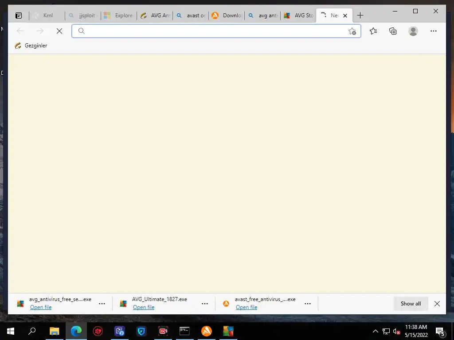Open options for avast_free_antivirus download
The image size is (454, 340).
coord(308,304)
